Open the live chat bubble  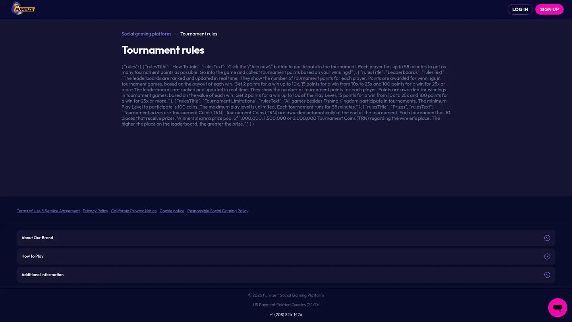pyautogui.click(x=558, y=308)
